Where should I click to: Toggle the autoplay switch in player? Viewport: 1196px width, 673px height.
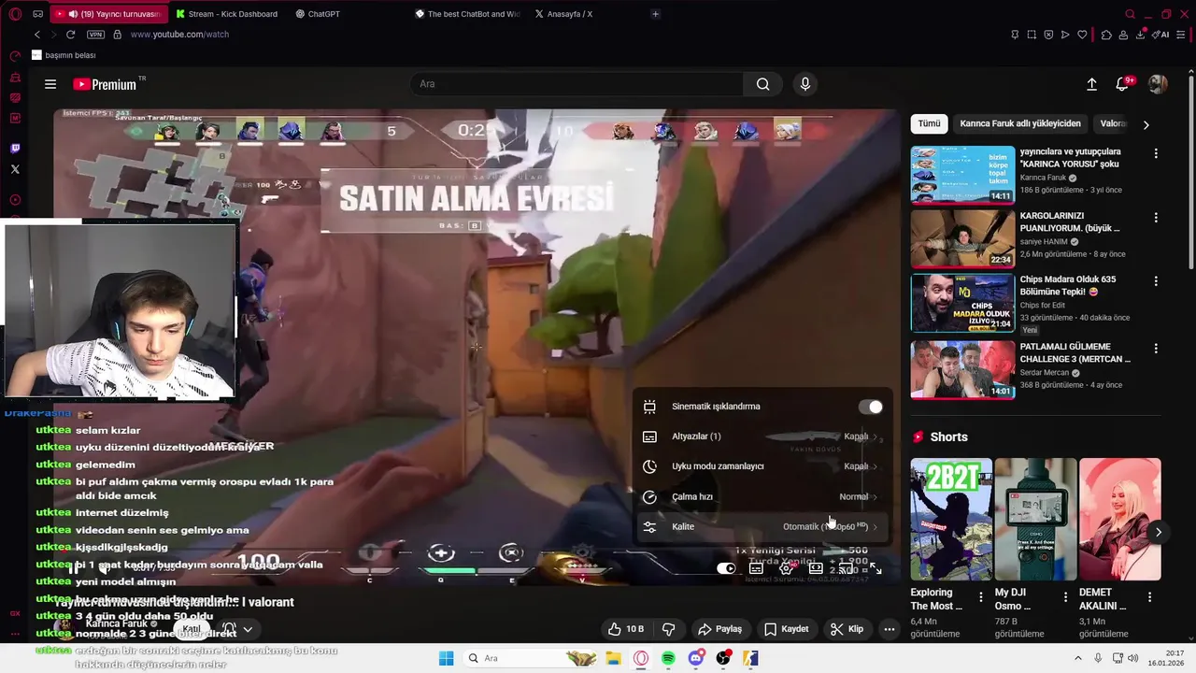[x=726, y=568]
